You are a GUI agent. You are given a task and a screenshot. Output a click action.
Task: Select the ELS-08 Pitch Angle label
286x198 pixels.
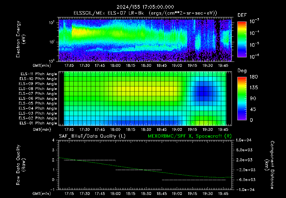[x=38, y=89]
